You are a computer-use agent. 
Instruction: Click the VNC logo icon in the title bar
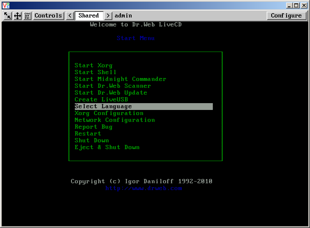(6, 6)
